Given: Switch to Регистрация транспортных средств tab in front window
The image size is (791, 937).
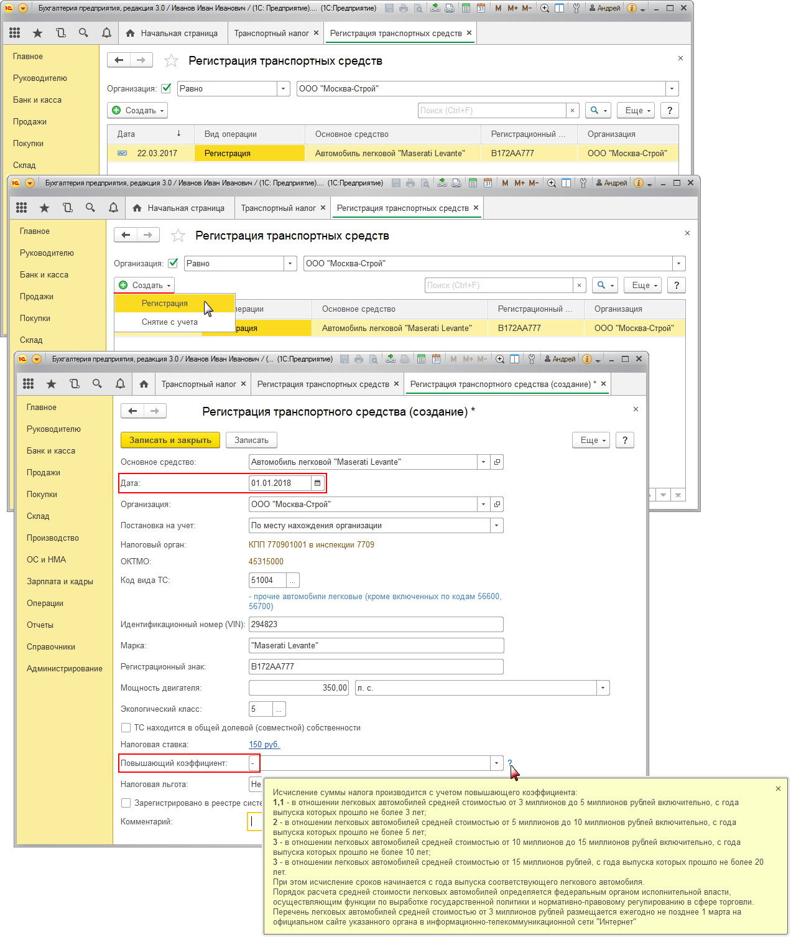Looking at the screenshot, I should (x=328, y=384).
